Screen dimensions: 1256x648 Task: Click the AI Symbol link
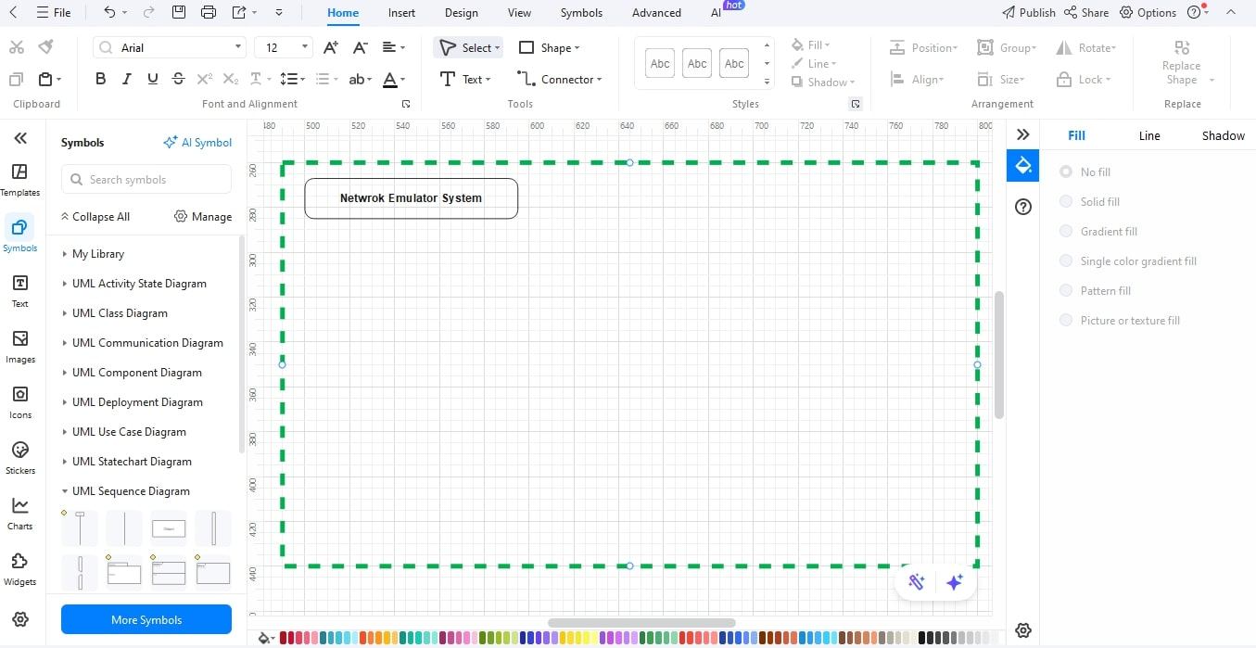[197, 143]
